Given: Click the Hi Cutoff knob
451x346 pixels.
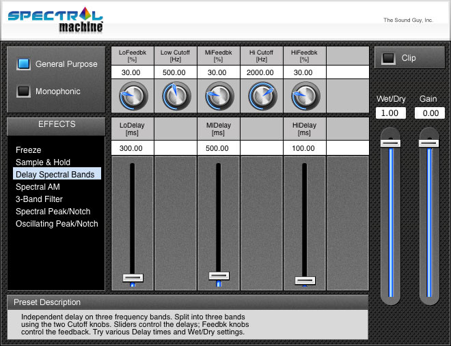Looking at the screenshot, I should click(x=262, y=96).
